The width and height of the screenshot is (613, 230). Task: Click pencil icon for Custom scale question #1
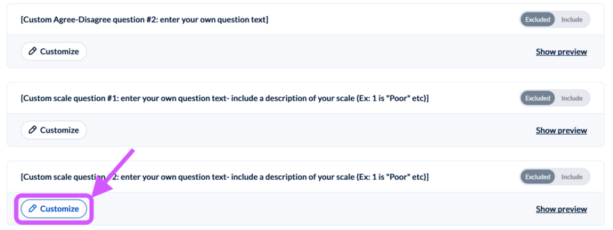click(x=33, y=130)
